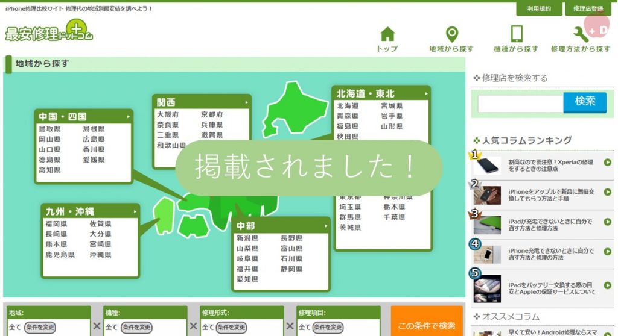Select 静岡県 prefecture link
The height and width of the screenshot is (336, 618).
pyautogui.click(x=291, y=269)
